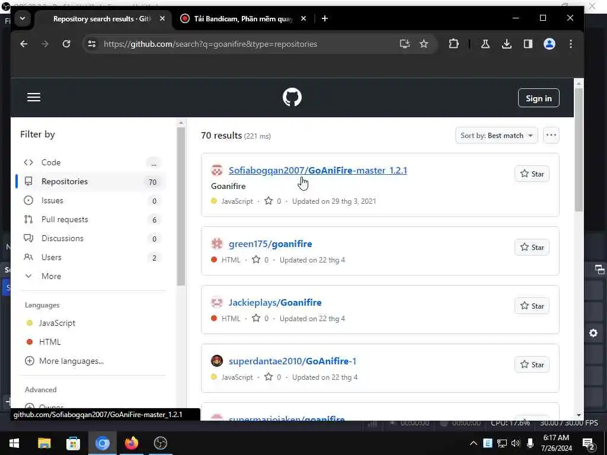Star the superdantae2010/GoAnifire-1 repository

tap(532, 364)
